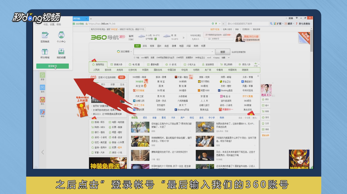Image resolution: width=347 pixels, height=194 pixels.
Task: Open search suggestions dropdown arrow
Action: coord(212,52)
